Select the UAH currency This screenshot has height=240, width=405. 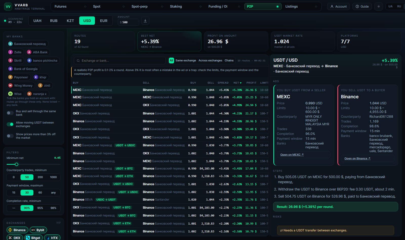click(37, 21)
